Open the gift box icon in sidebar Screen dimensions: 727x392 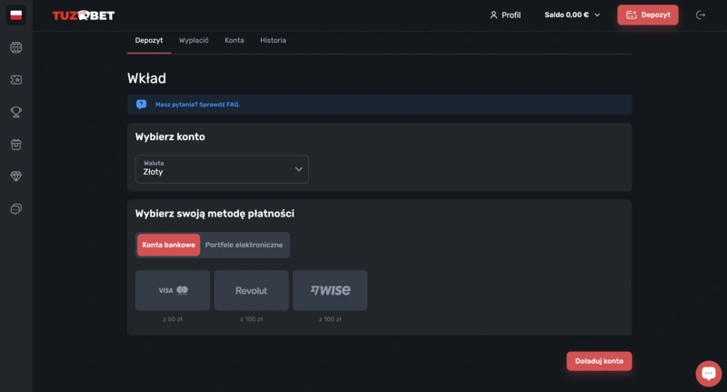(x=15, y=145)
